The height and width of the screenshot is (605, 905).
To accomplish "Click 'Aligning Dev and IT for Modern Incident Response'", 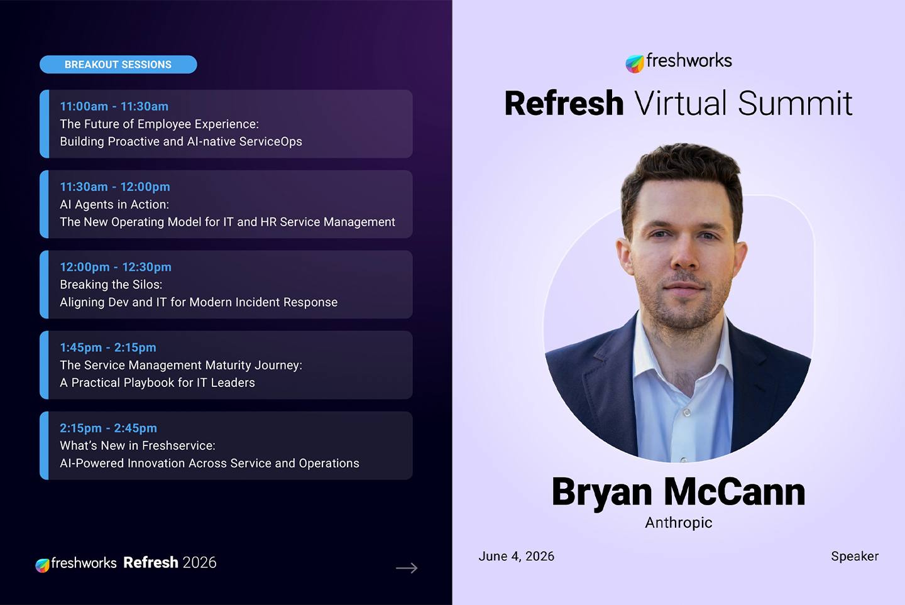I will (x=199, y=303).
